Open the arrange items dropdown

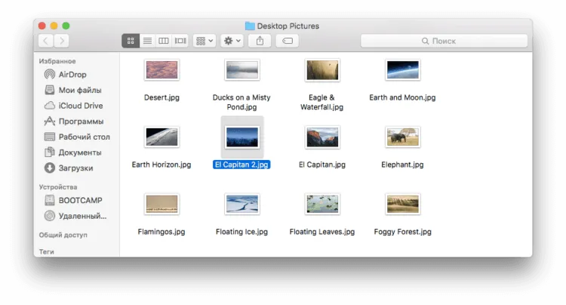pos(205,41)
